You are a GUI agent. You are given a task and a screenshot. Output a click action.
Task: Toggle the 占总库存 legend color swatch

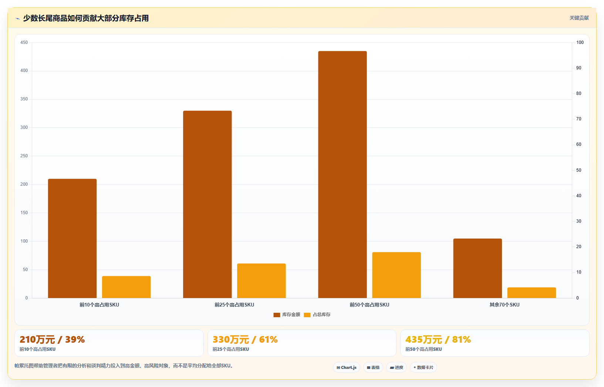(307, 315)
